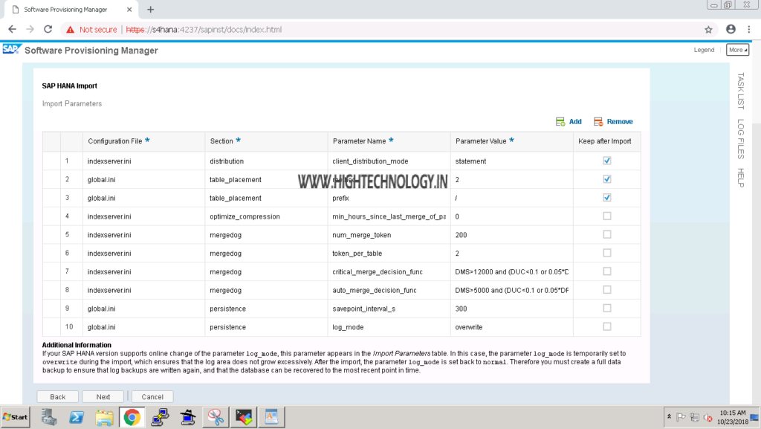761x429 pixels.
Task: Click the hat-and-computer taskbar icon
Action: point(188,417)
